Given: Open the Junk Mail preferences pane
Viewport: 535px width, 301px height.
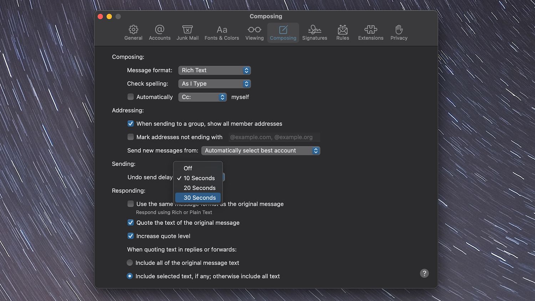Looking at the screenshot, I should [x=187, y=33].
